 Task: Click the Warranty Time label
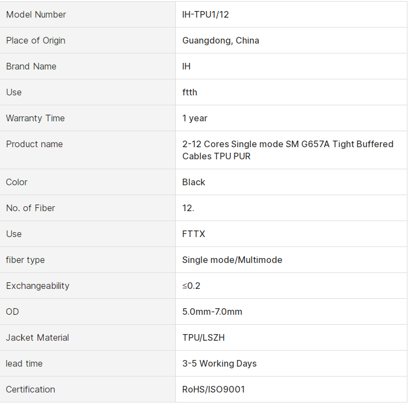pos(35,119)
